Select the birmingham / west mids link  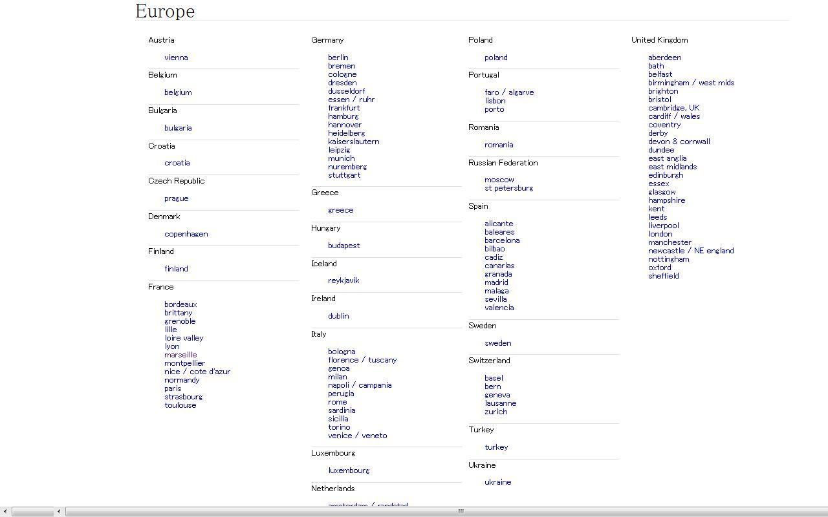pyautogui.click(x=692, y=83)
